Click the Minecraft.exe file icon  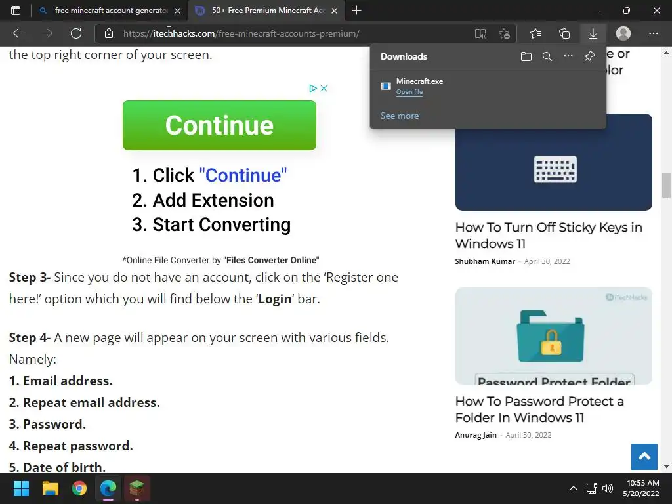[x=386, y=86]
